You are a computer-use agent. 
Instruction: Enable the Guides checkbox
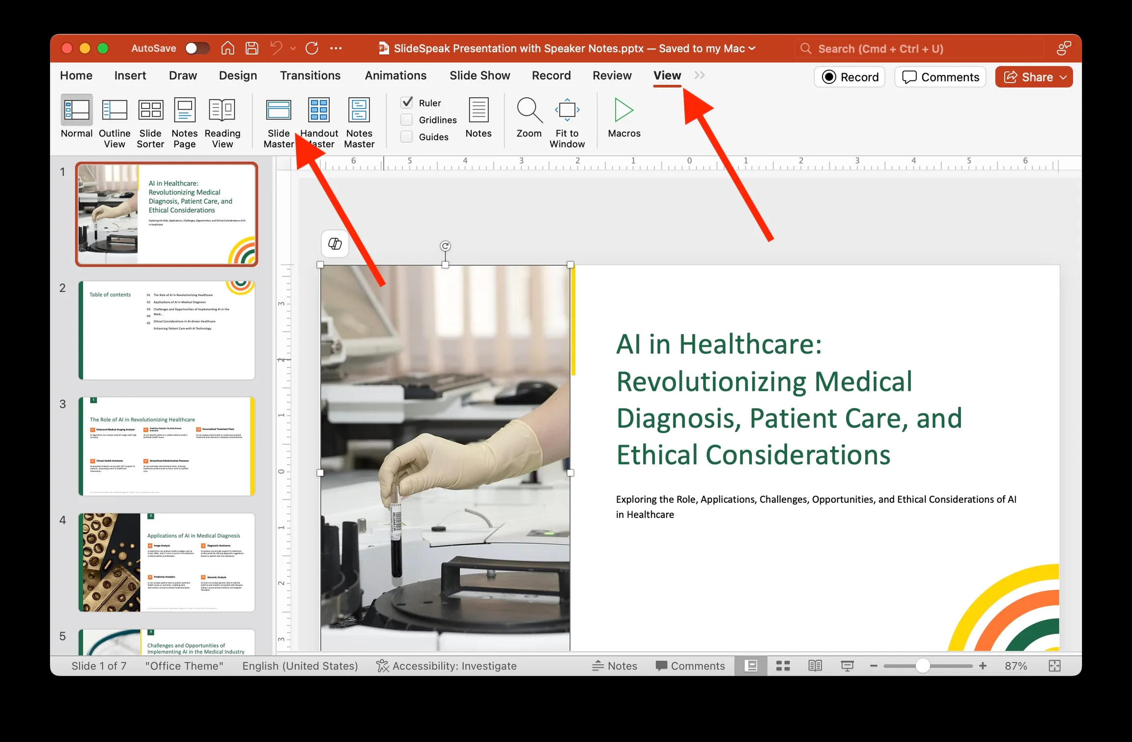(x=407, y=137)
